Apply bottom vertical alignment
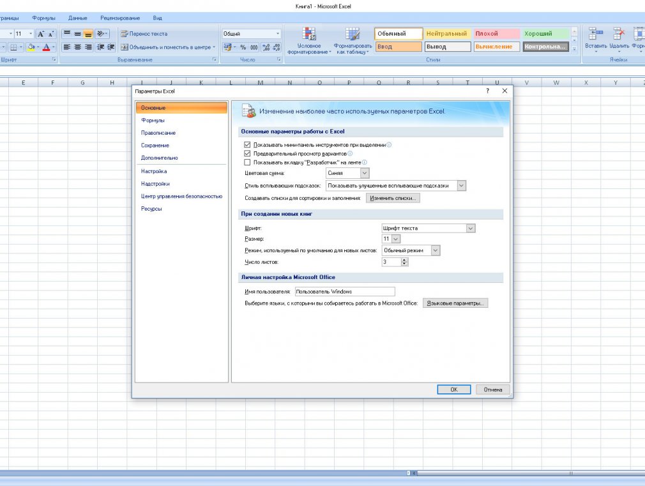 click(88, 34)
